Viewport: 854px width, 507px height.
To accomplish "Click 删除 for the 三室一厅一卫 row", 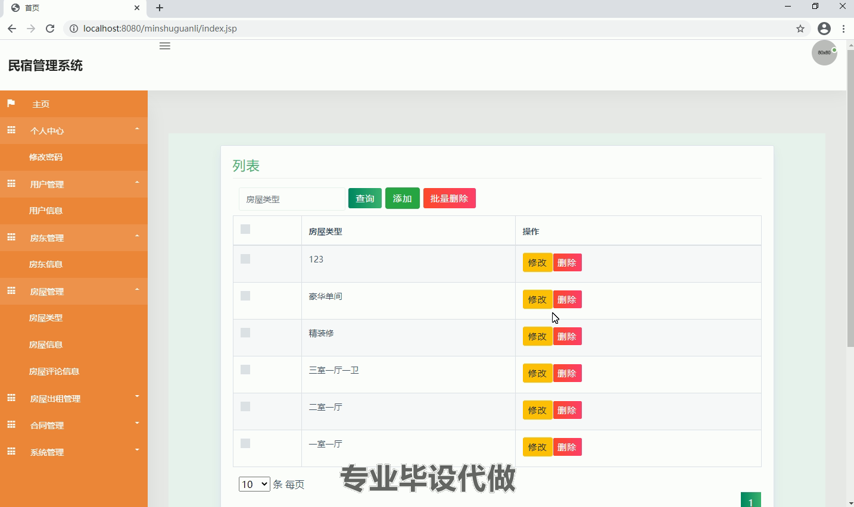I will pos(568,373).
